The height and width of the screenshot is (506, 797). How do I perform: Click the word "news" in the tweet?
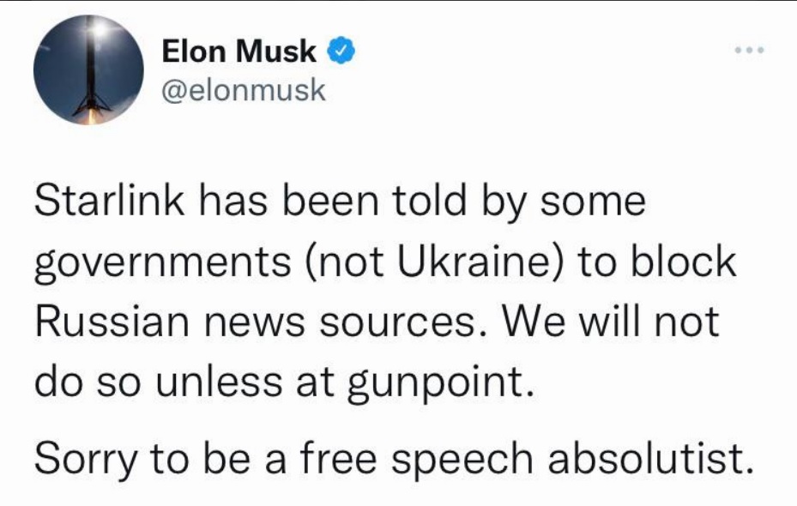tap(254, 324)
